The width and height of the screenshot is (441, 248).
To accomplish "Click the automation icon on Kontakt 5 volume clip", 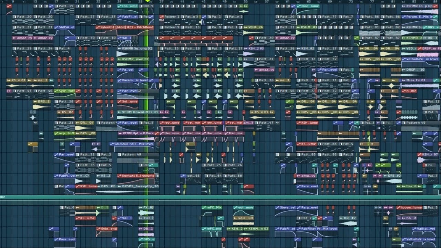I will [120, 176].
